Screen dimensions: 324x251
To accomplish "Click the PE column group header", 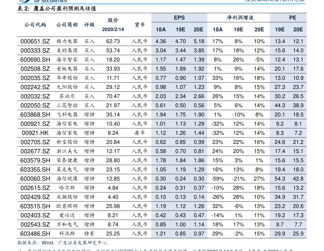I will [293, 18].
